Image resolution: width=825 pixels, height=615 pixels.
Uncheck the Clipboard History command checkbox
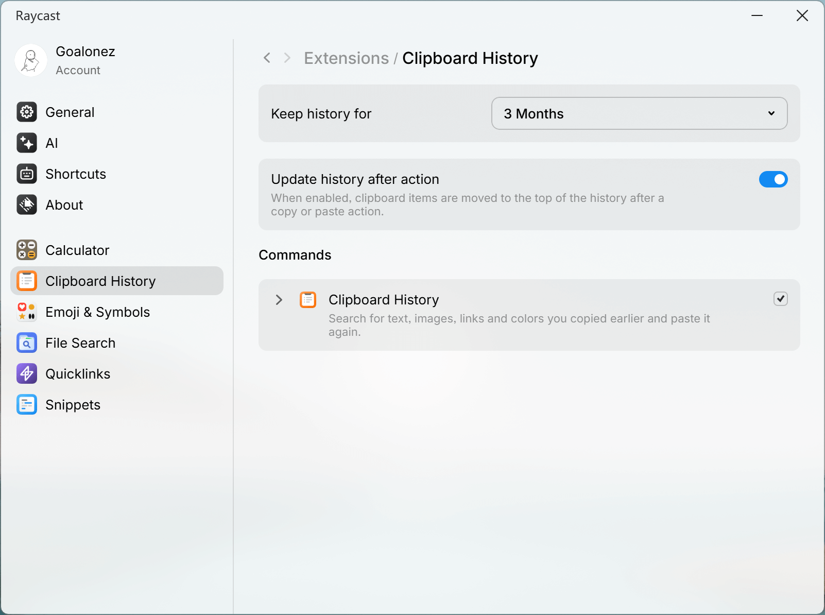(x=781, y=299)
